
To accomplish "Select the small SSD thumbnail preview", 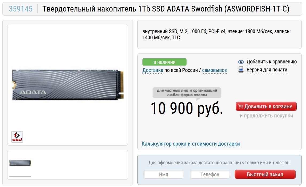I will (x=20, y=163).
